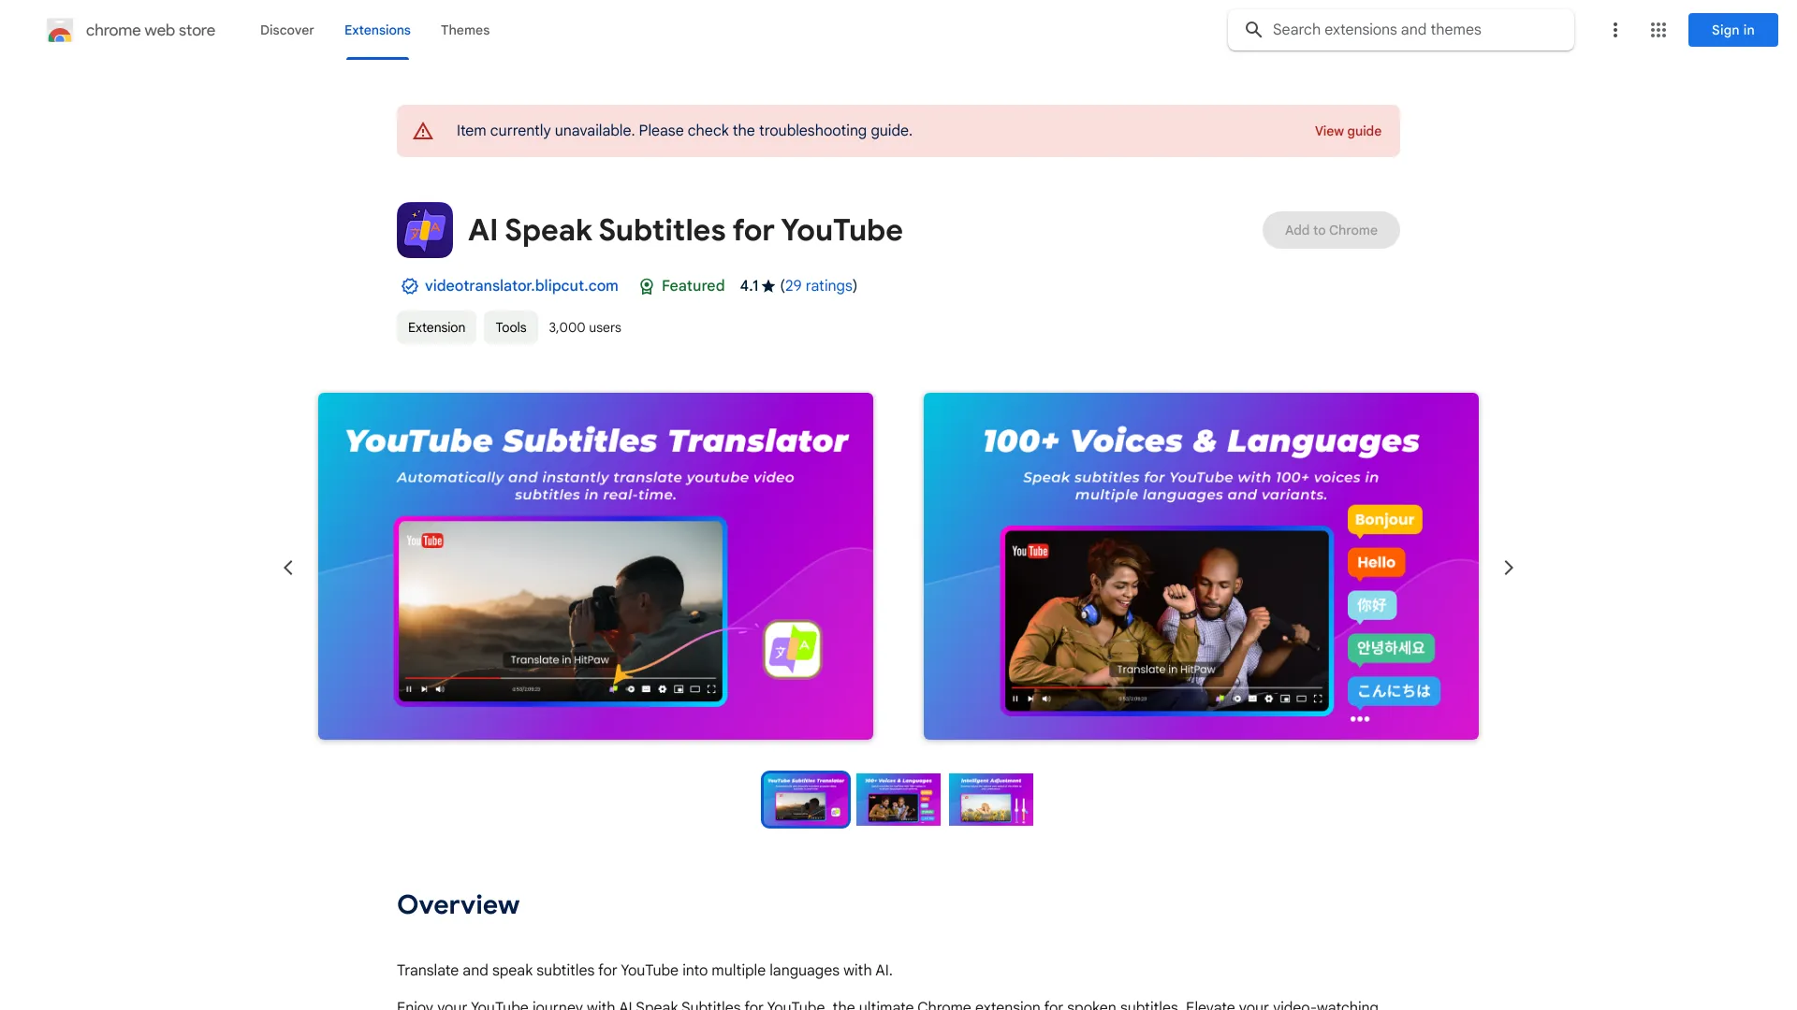Screen dimensions: 1797x1010
Task: Click the Google Apps grid icon
Action: pyautogui.click(x=1658, y=30)
